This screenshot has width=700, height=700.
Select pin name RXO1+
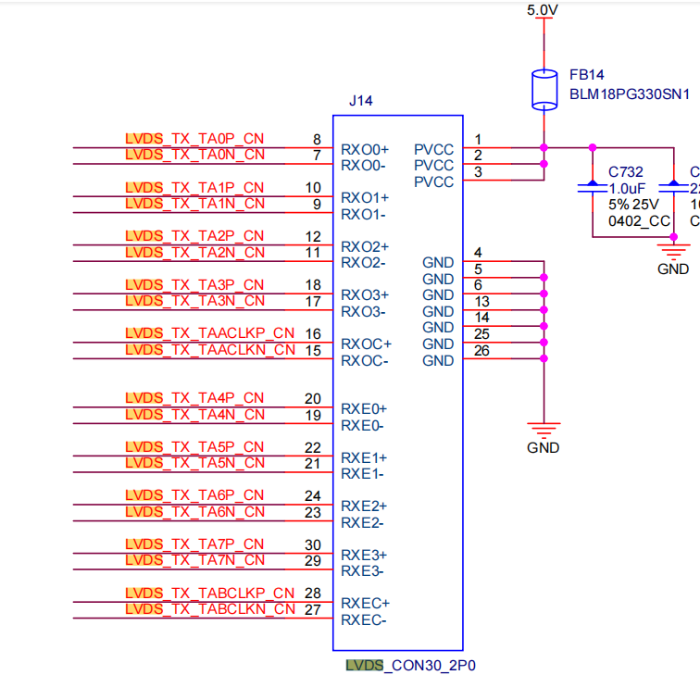click(365, 198)
